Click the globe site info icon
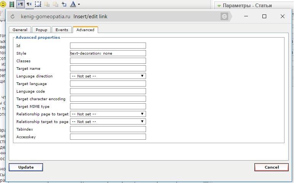 click(224, 16)
